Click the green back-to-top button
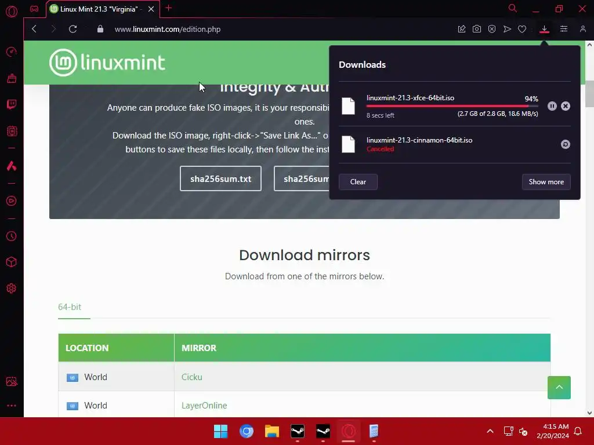The image size is (594, 445). click(x=559, y=388)
